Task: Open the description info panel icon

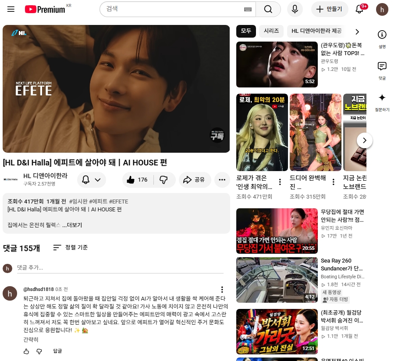Action: 382,35
